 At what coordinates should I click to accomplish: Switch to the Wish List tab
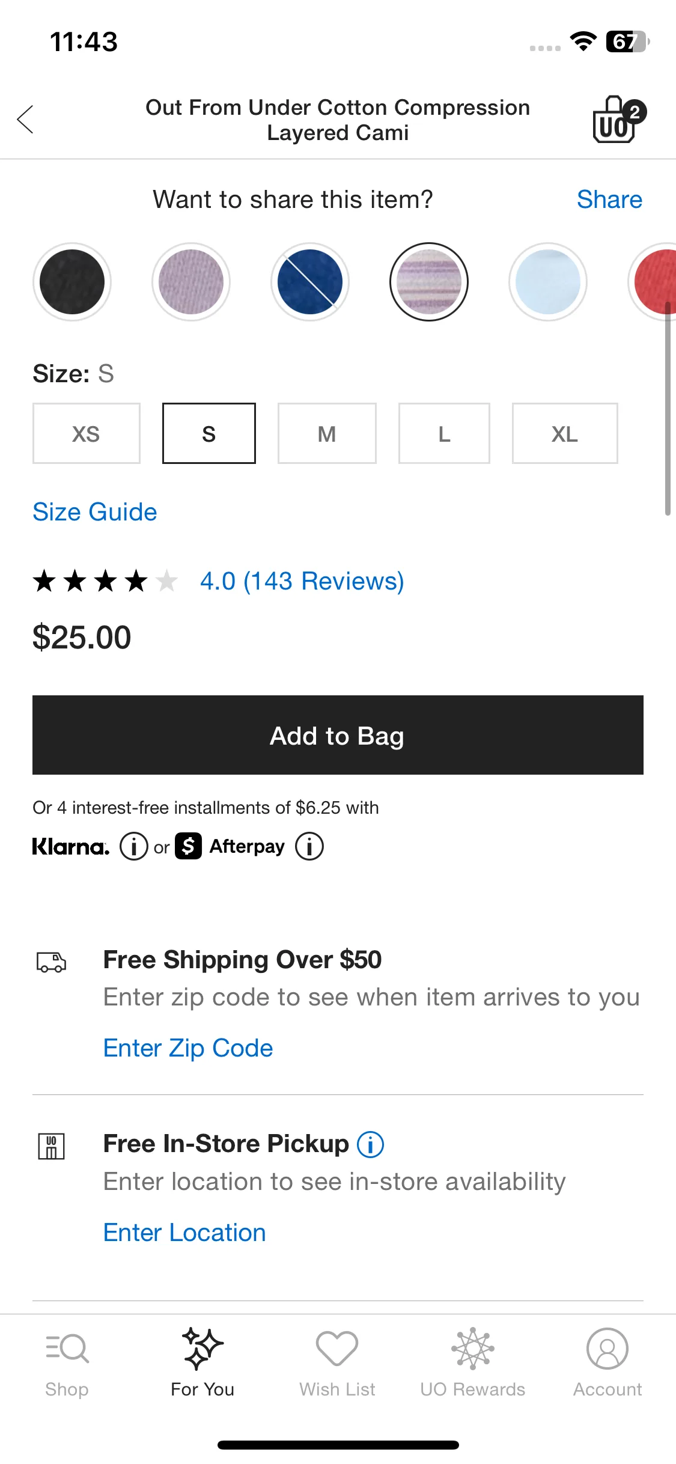point(337,1363)
